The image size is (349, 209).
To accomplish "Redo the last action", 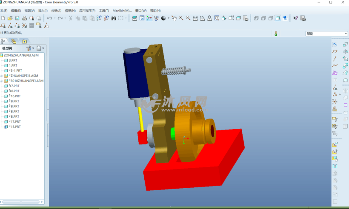I will coord(60,18).
